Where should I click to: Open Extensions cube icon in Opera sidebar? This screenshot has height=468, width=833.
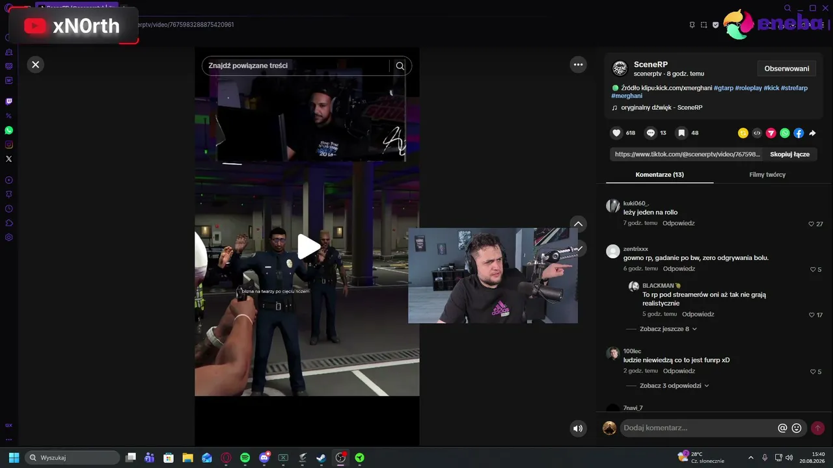[9, 223]
